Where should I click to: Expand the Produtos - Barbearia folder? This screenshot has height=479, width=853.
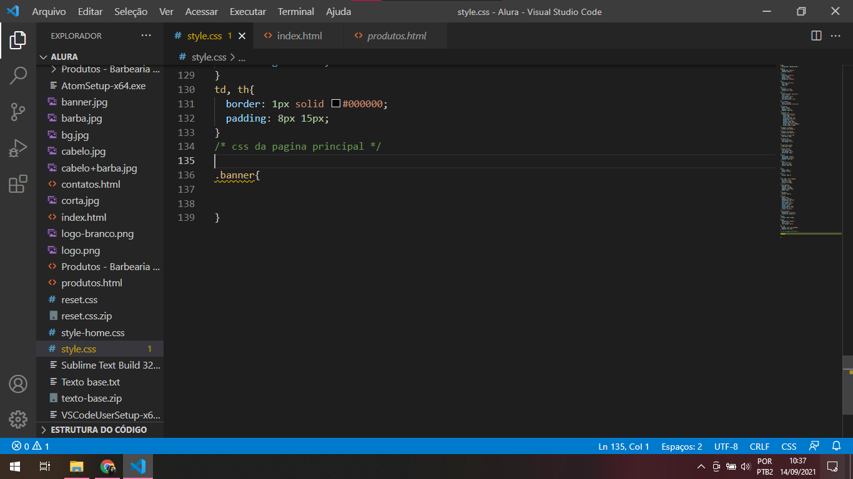click(100, 69)
